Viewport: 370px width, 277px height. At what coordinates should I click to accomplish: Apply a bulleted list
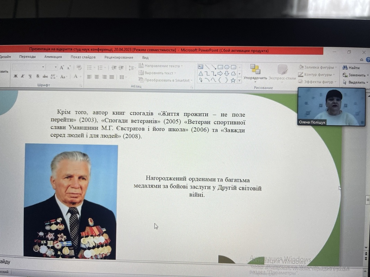90,68
